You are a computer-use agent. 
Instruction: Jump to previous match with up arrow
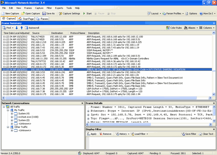(x=22, y=28)
